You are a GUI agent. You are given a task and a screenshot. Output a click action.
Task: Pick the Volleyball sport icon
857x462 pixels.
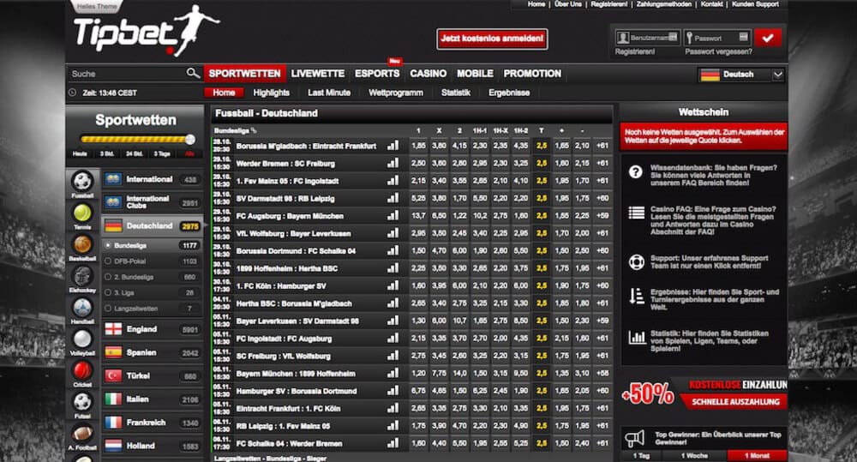(x=82, y=339)
